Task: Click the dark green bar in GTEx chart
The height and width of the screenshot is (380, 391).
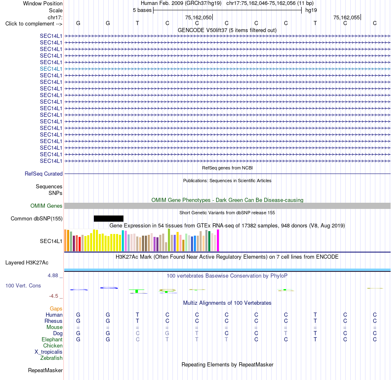Action: pyautogui.click(x=209, y=241)
